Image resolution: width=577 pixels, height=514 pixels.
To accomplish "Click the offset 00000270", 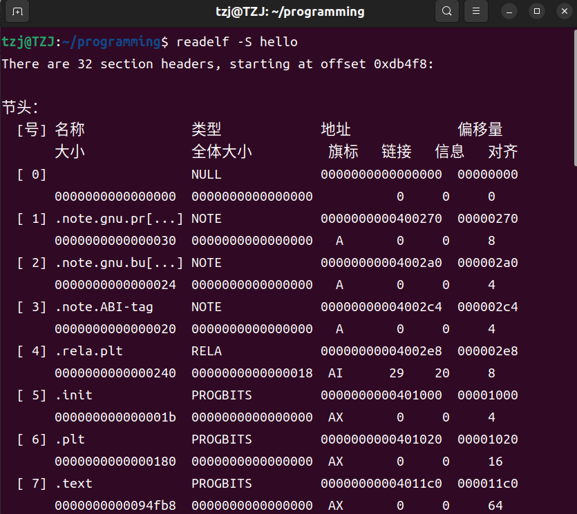I will pos(488,219).
